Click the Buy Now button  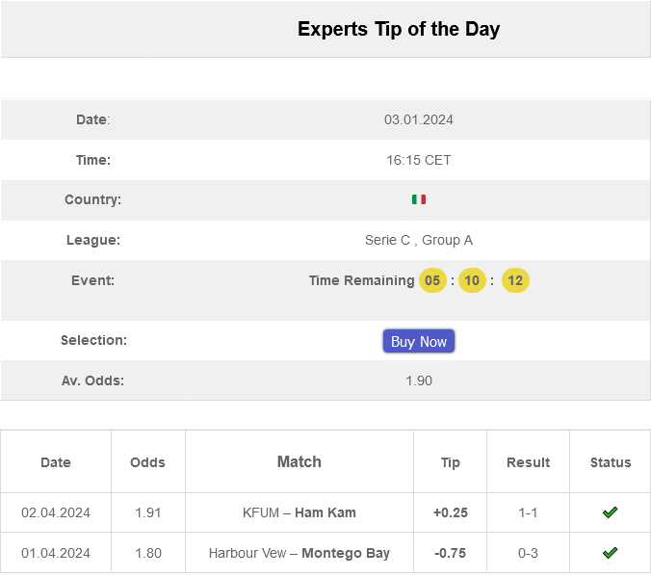(x=419, y=341)
